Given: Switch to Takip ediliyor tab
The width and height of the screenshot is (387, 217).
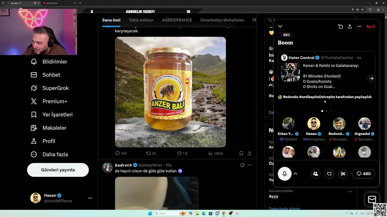Looking at the screenshot, I should (141, 20).
